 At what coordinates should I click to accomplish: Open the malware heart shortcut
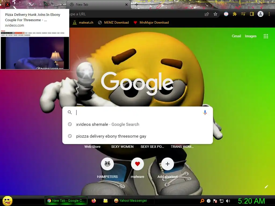coord(137,164)
